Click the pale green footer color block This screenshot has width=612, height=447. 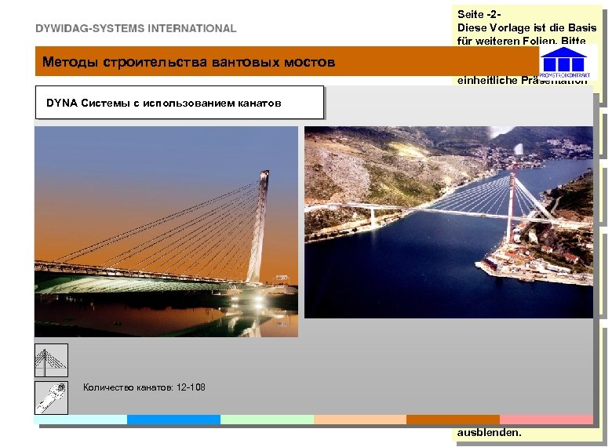pyautogui.click(x=267, y=420)
